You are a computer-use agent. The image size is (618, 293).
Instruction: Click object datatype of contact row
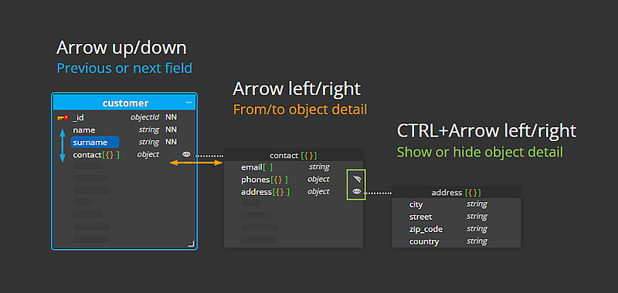148,154
